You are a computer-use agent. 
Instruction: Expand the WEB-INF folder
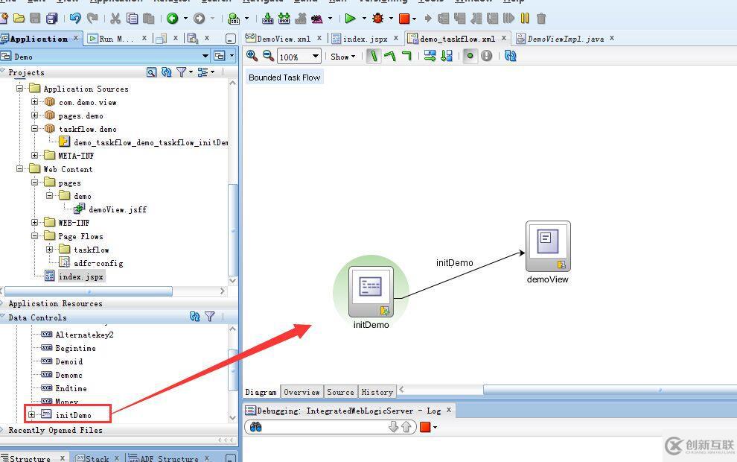(35, 222)
